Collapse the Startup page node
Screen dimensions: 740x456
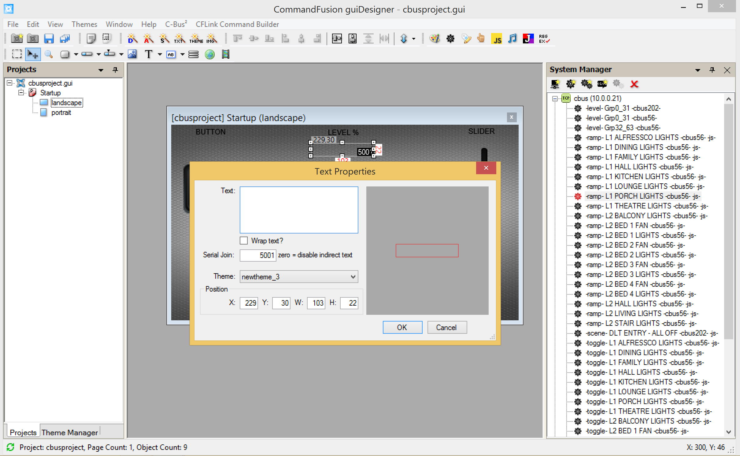[x=21, y=93]
